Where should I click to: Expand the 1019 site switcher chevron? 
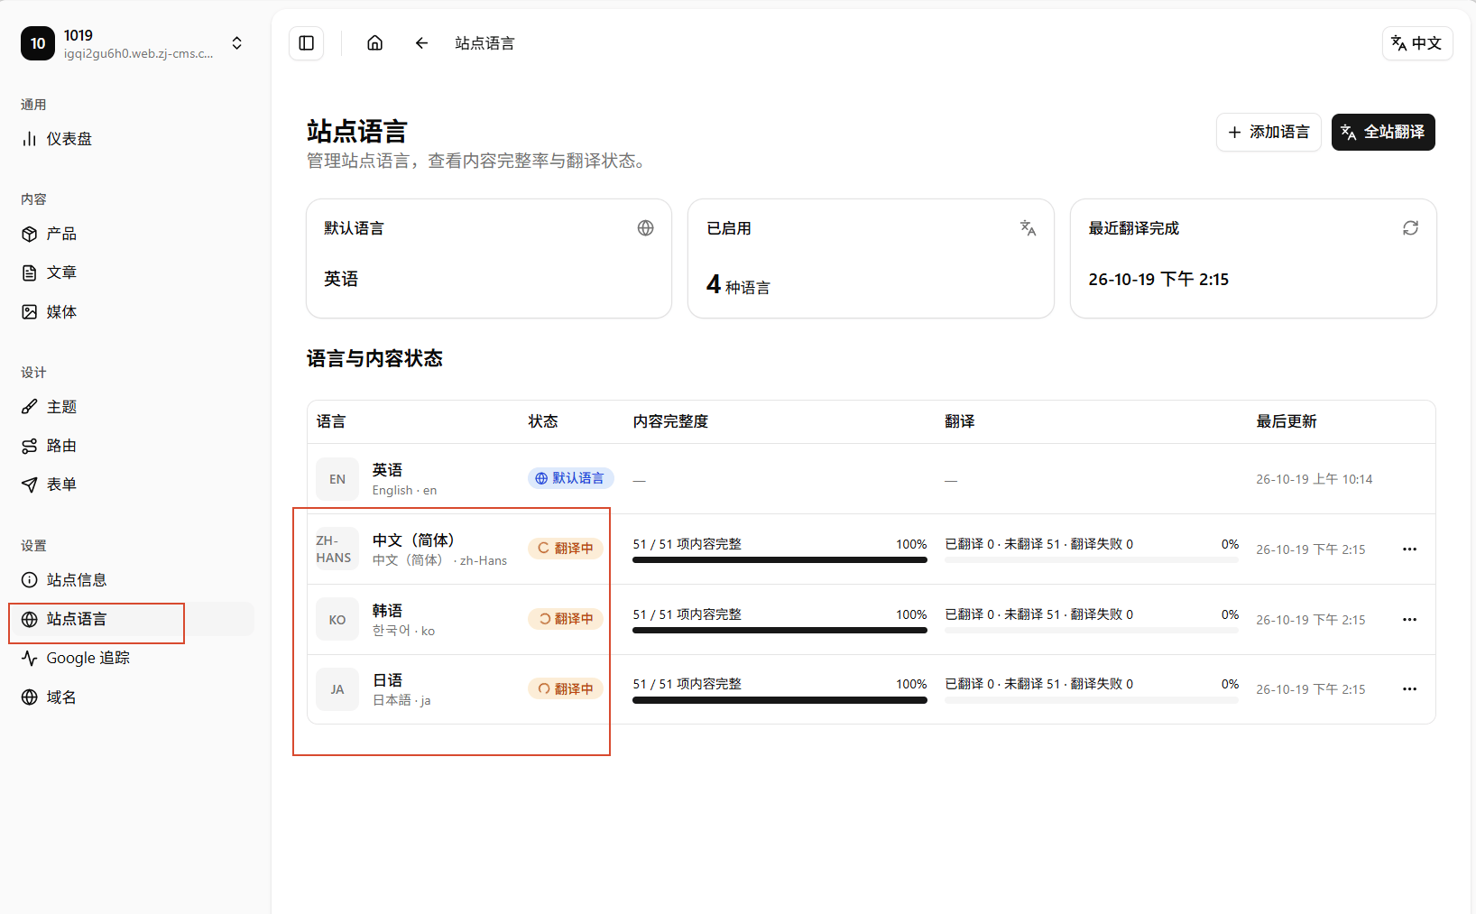236,43
